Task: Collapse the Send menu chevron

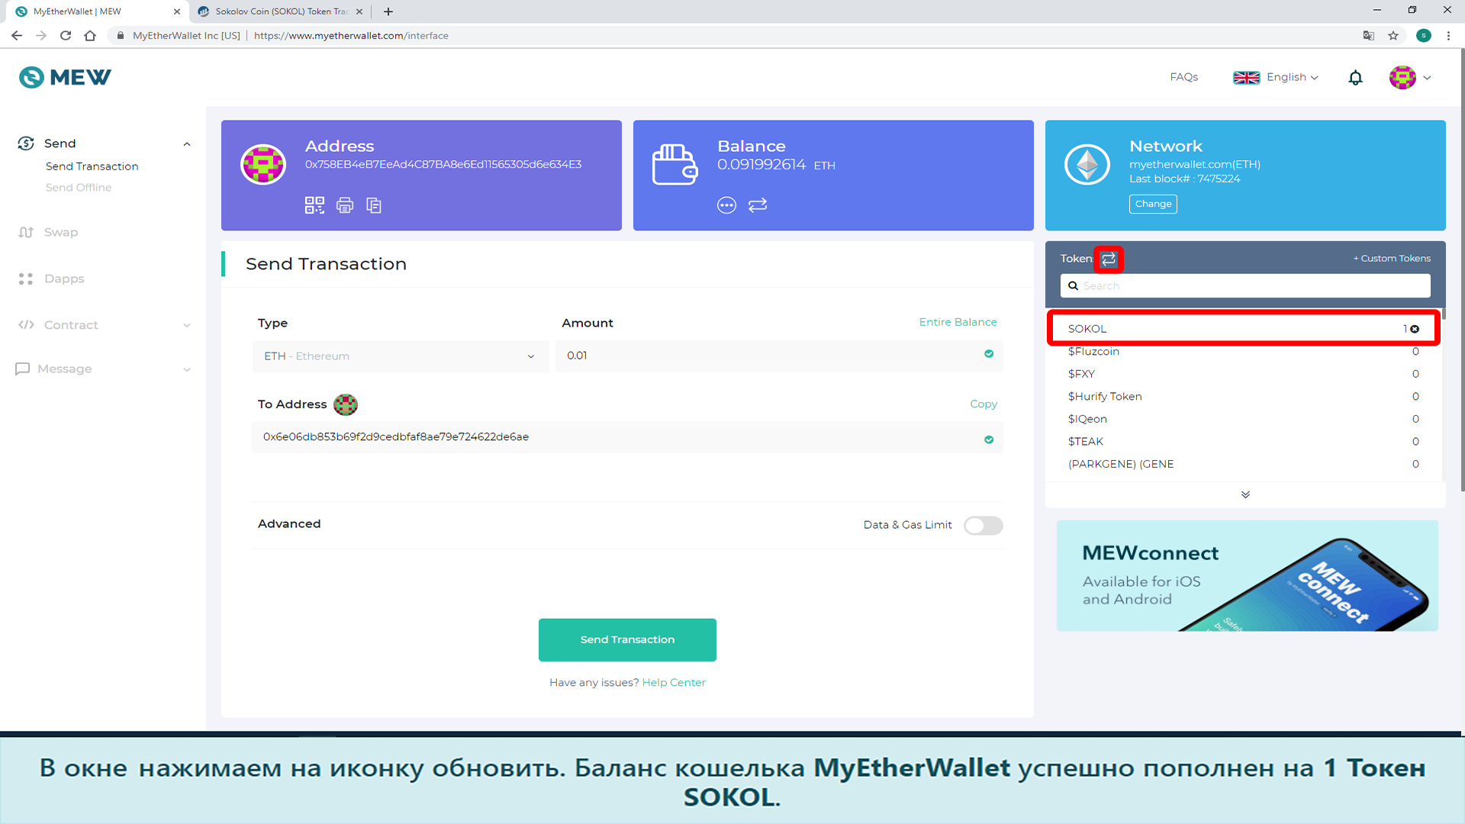Action: click(187, 144)
